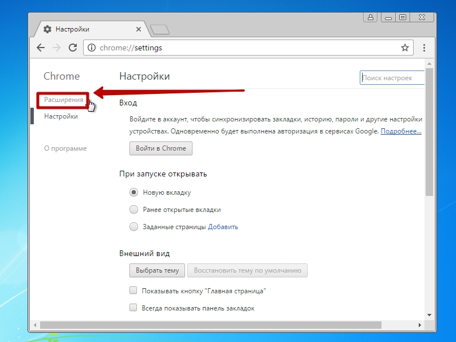Select Ранее открытые вкладки radio option
This screenshot has width=456, height=342.
point(133,210)
